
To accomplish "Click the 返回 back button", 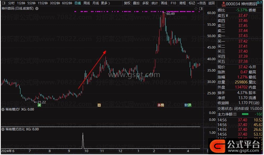I will (x=212, y=3).
